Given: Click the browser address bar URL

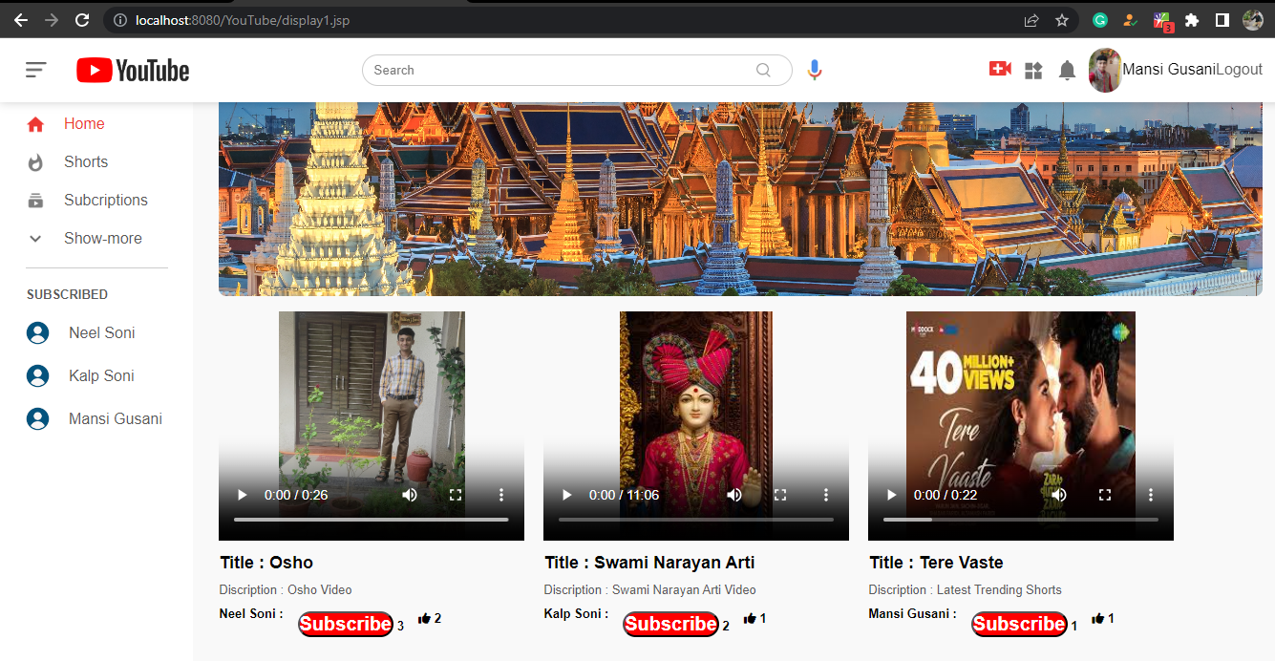Looking at the screenshot, I should [x=243, y=20].
